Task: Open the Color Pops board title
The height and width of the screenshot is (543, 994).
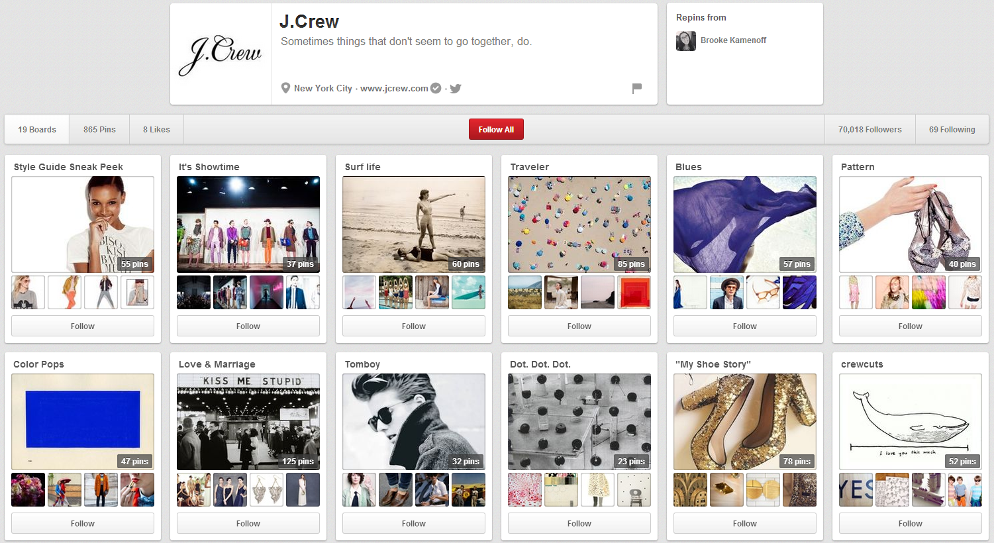Action: click(38, 364)
